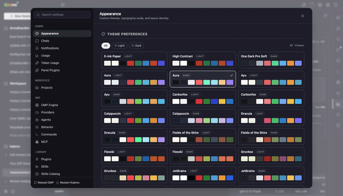Click the Reload OMP button

pos(44,183)
